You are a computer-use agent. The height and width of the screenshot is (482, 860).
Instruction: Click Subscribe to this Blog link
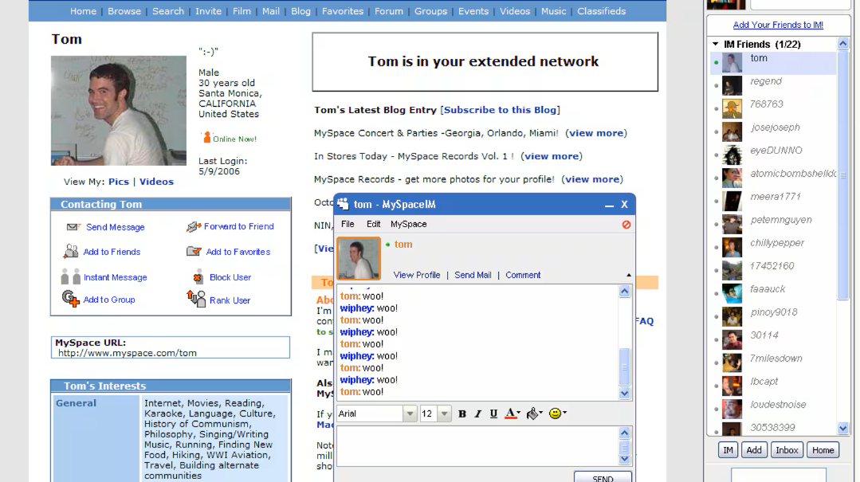point(500,110)
